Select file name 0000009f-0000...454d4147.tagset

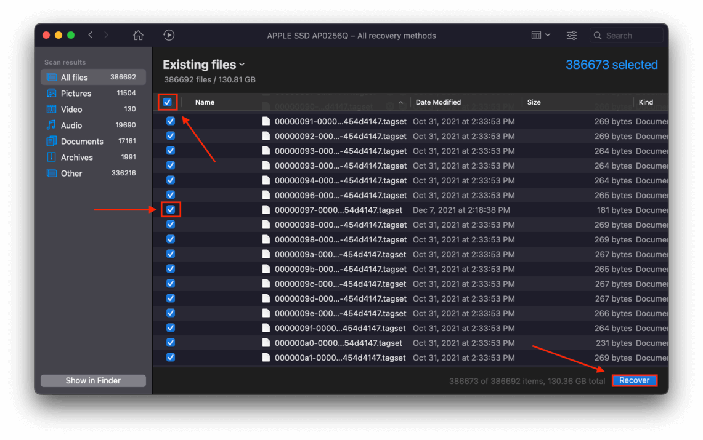(x=340, y=328)
